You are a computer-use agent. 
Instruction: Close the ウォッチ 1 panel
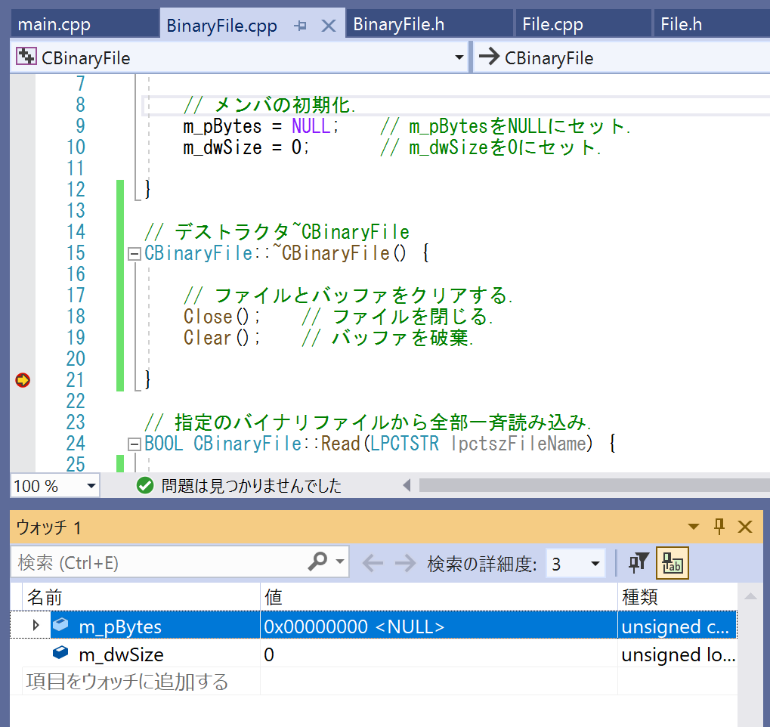tap(745, 527)
